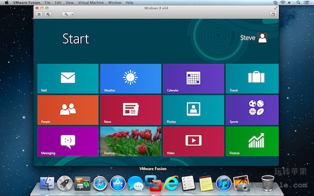Switch to Unity view in toolbar
The height and width of the screenshot is (196, 314).
[273, 15]
